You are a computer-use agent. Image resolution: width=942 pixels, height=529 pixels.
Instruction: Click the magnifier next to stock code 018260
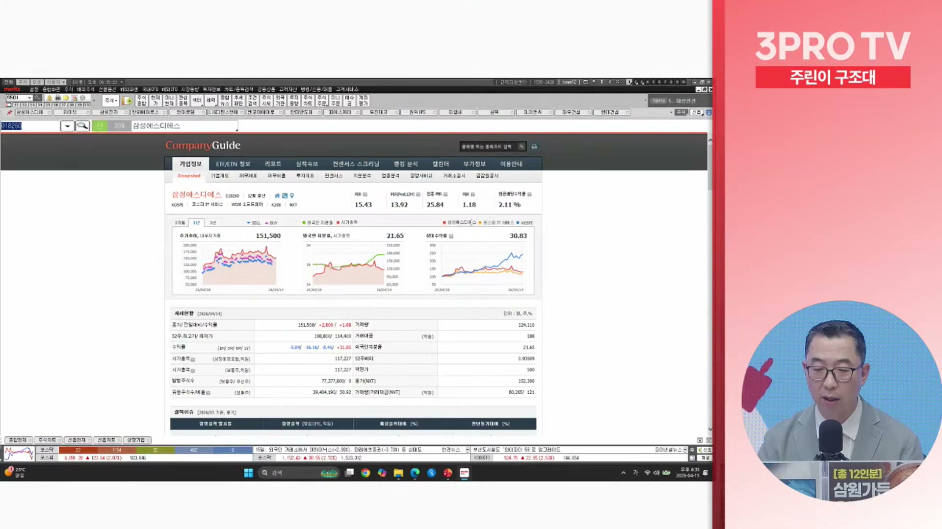coord(82,126)
